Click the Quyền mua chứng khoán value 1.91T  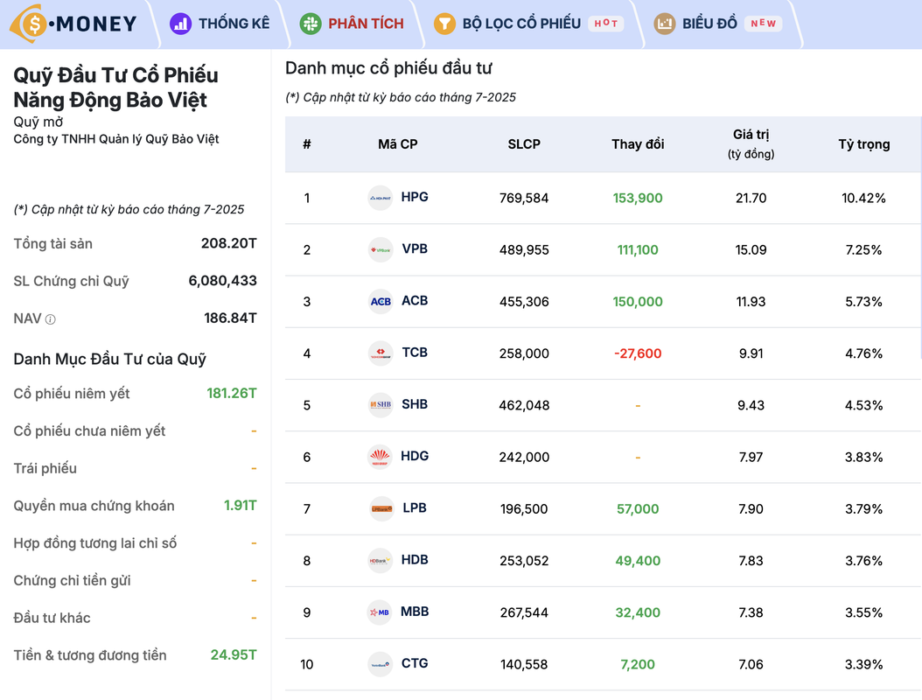pyautogui.click(x=241, y=505)
